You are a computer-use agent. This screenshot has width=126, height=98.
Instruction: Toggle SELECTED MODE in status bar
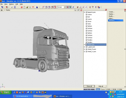[89, 89]
